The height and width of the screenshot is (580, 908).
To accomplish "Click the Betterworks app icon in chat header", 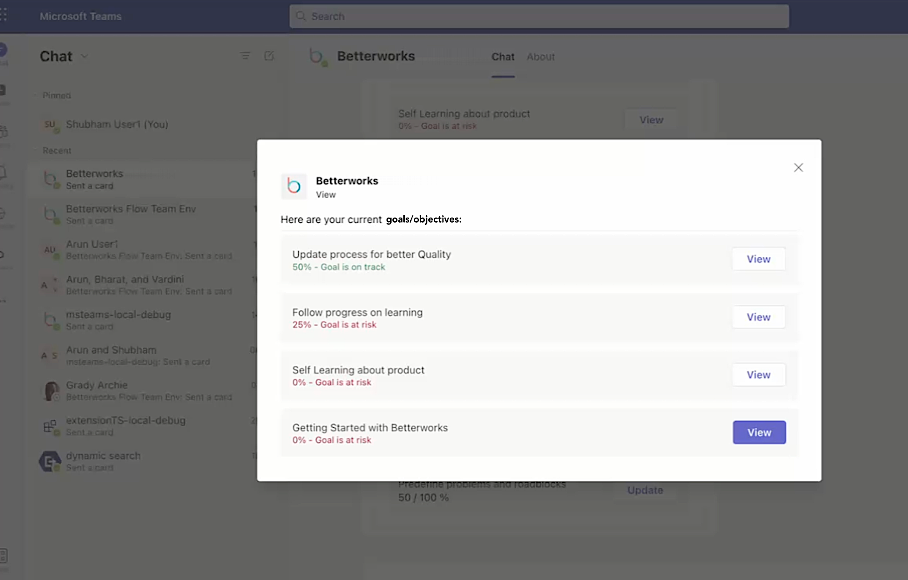I will pos(317,57).
